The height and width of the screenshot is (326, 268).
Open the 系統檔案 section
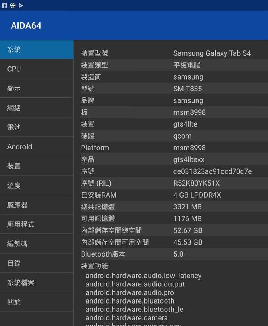[37, 283]
